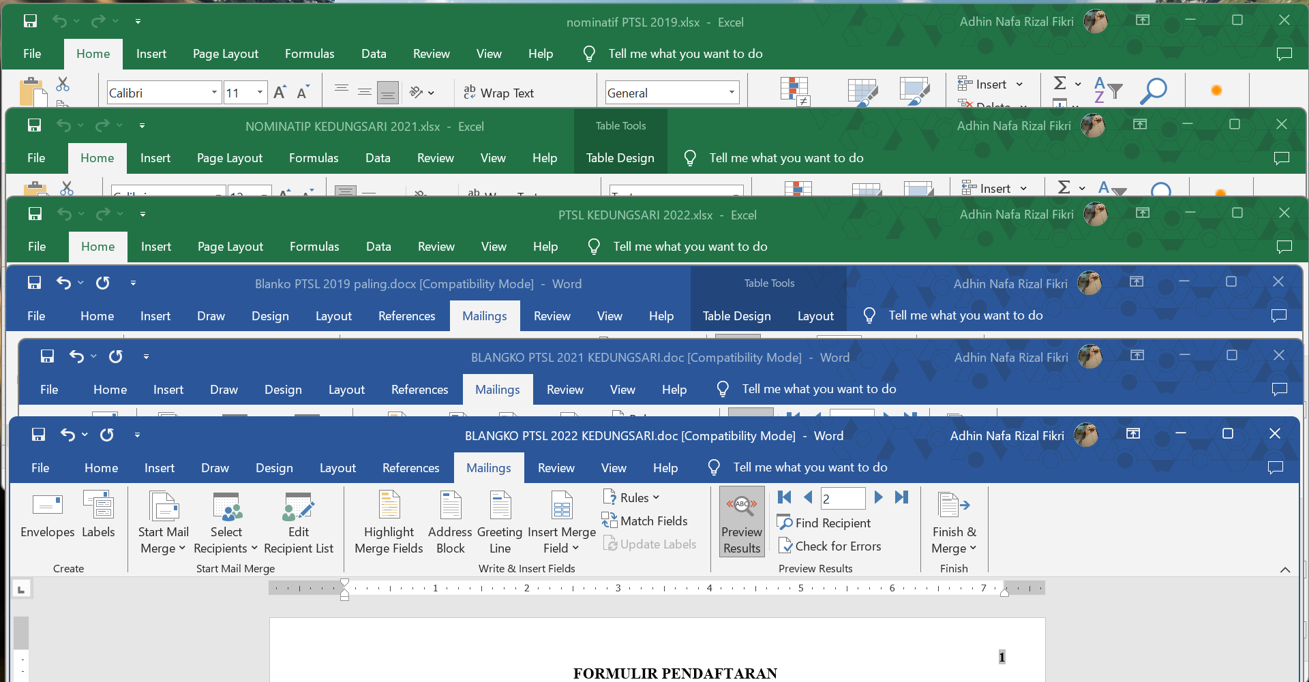The image size is (1309, 682).
Task: Click the tab selector at ruler's left
Action: (21, 589)
